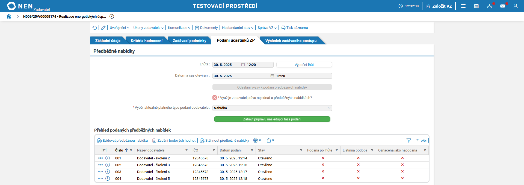Click Založit VZ button
Screen dimensions: 524x185
pyautogui.click(x=439, y=6)
